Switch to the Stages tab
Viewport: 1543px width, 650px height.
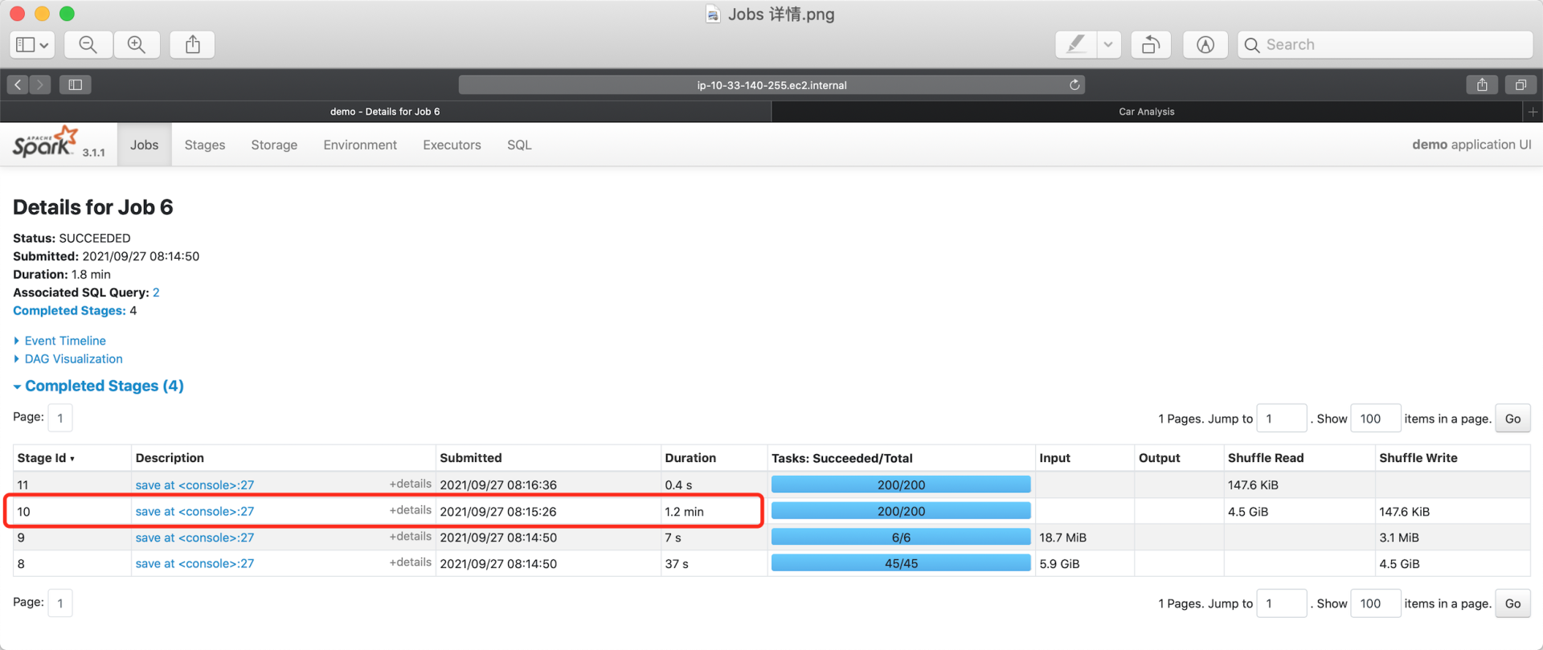point(204,145)
